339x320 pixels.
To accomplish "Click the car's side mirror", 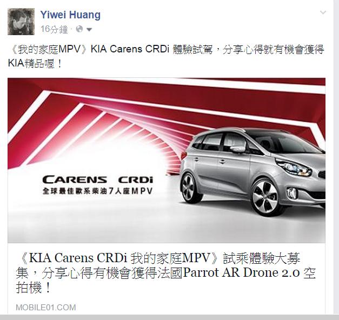I will [x=237, y=149].
